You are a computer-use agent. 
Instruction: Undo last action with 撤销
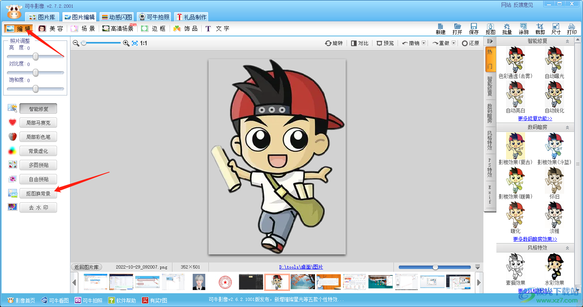click(411, 43)
